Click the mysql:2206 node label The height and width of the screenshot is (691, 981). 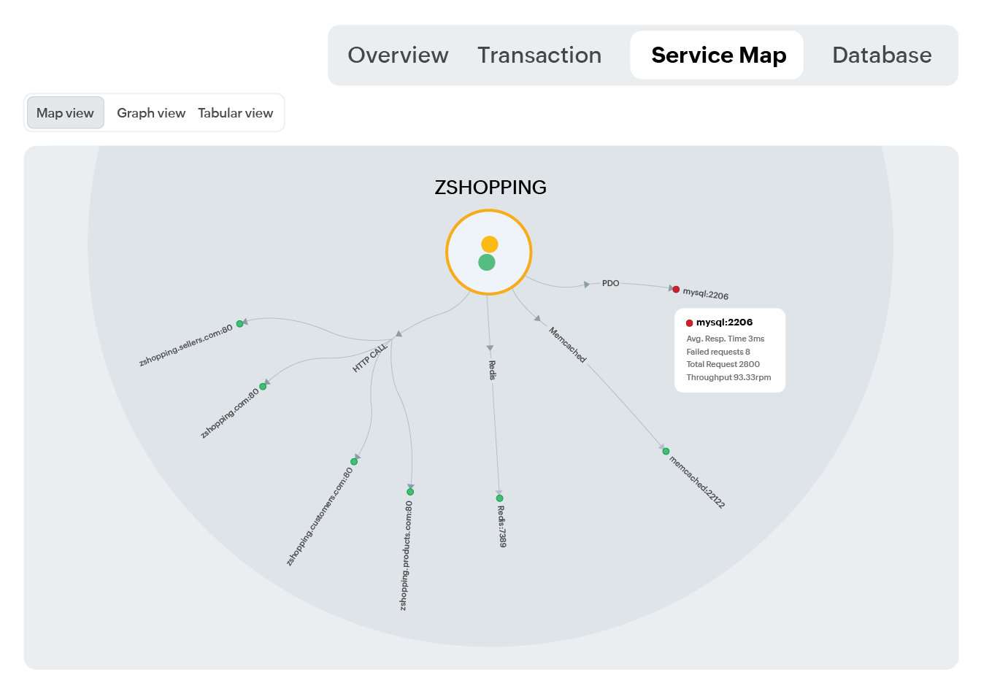pyautogui.click(x=706, y=294)
